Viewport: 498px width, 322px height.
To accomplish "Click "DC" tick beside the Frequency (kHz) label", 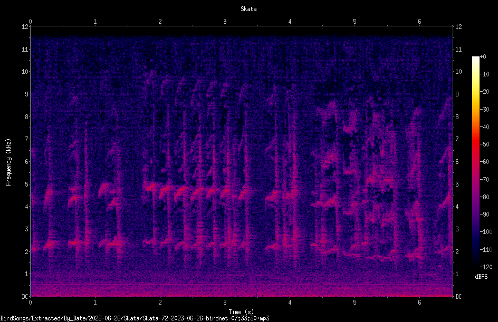I will [25, 297].
